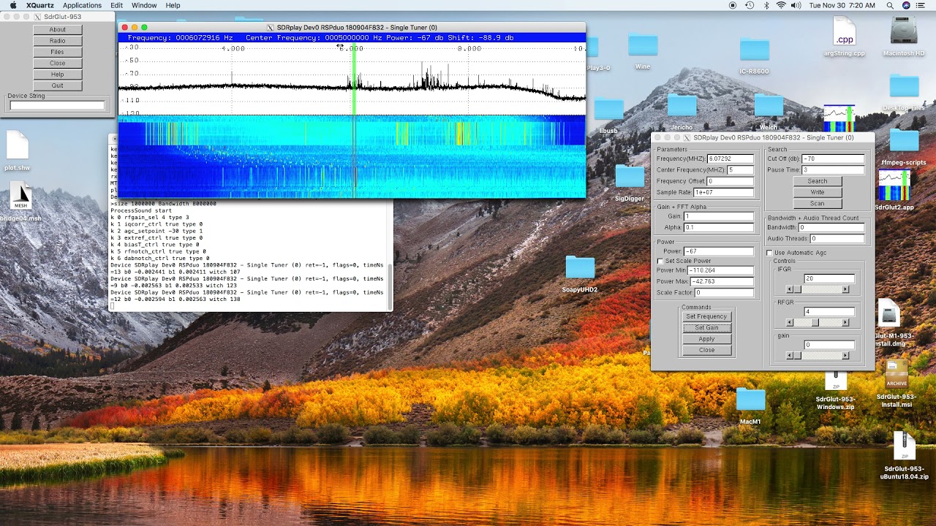Viewport: 936px width, 526px height.
Task: Open the Wine folder on desktop
Action: click(x=643, y=45)
